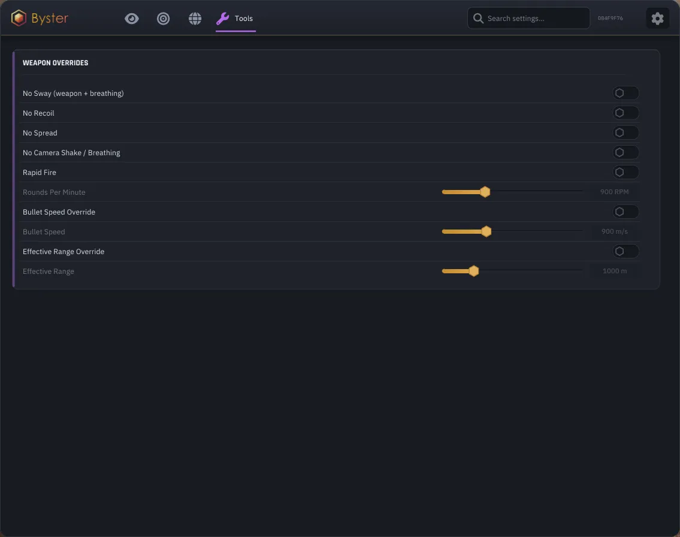The width and height of the screenshot is (680, 537).
Task: Click the 900 m/s value
Action: 614,231
